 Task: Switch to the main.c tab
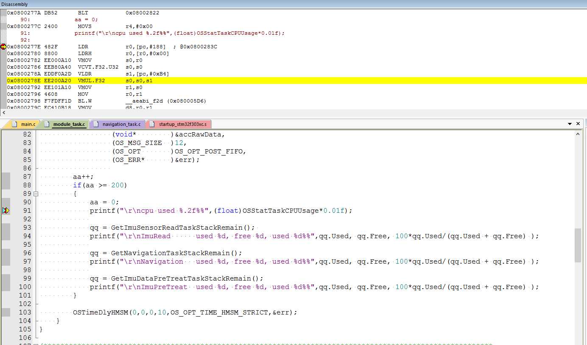[x=24, y=124]
